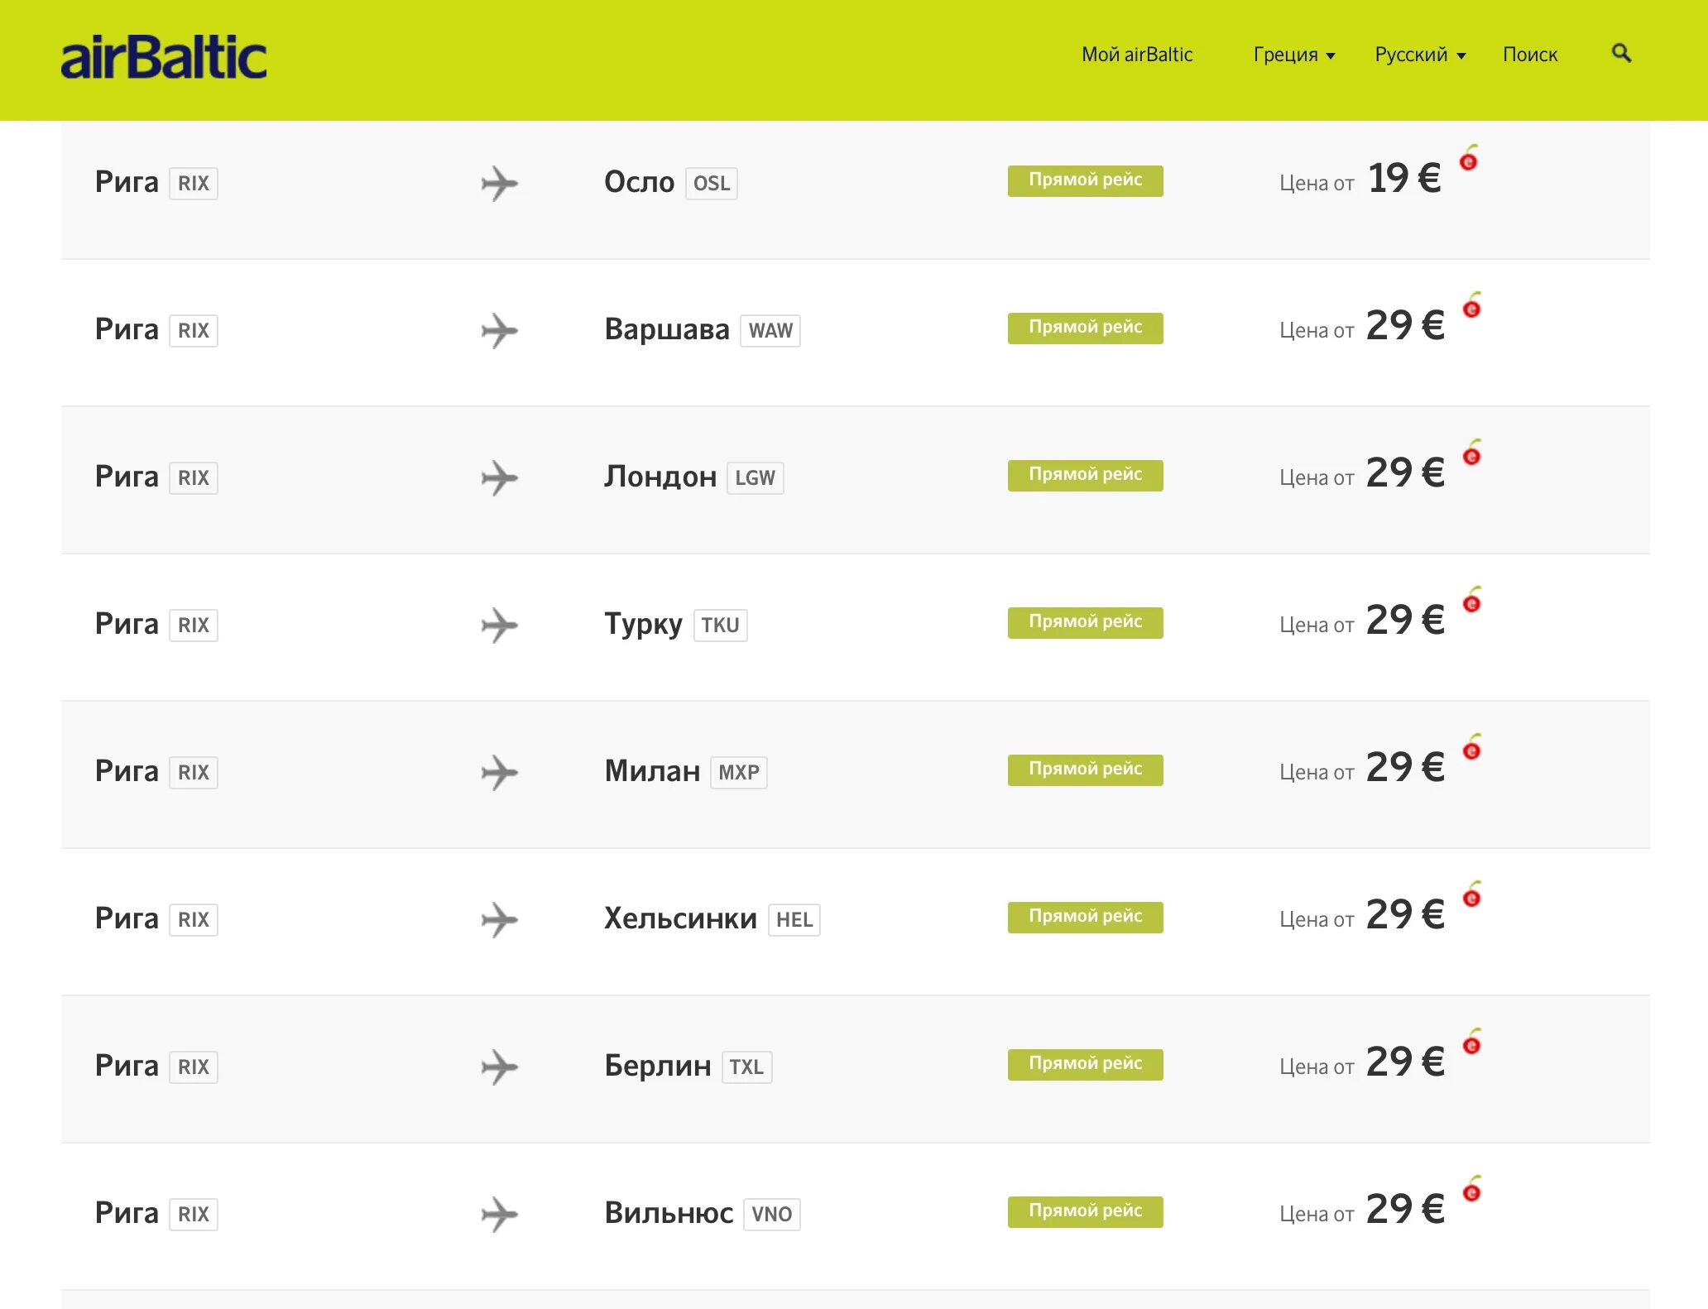The image size is (1708, 1309).
Task: Click the plane icon in Helsinki row
Action: tap(499, 920)
